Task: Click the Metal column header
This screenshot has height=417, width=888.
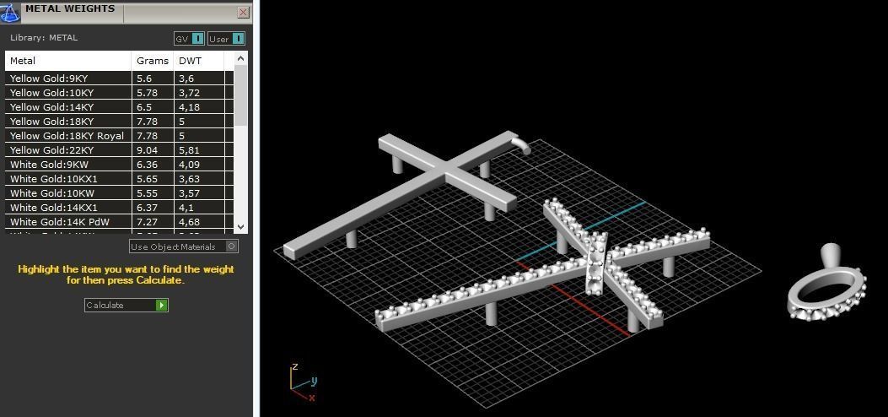Action: coord(68,61)
